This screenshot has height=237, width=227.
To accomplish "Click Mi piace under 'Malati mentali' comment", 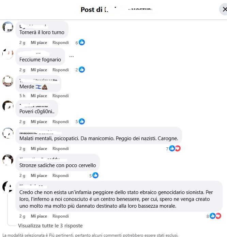I will (39, 149).
